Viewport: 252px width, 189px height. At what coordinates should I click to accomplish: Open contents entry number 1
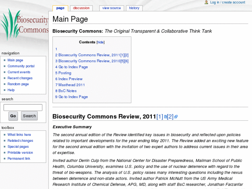(x=56, y=49)
